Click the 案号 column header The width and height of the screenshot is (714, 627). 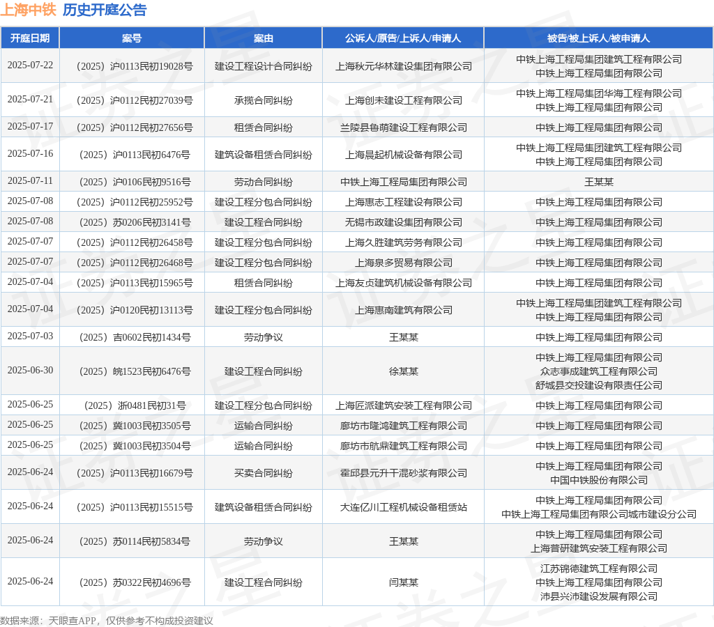(x=132, y=38)
